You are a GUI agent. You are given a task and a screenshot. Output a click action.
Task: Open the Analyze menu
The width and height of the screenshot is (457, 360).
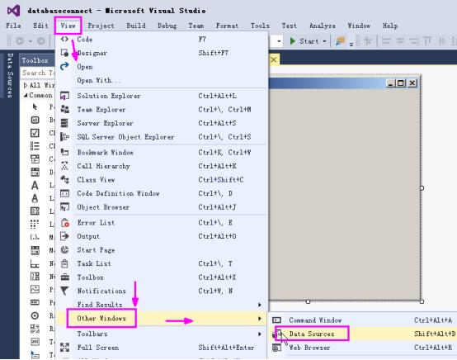point(322,26)
